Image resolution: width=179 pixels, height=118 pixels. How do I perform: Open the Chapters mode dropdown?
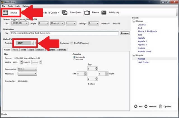(57, 23)
